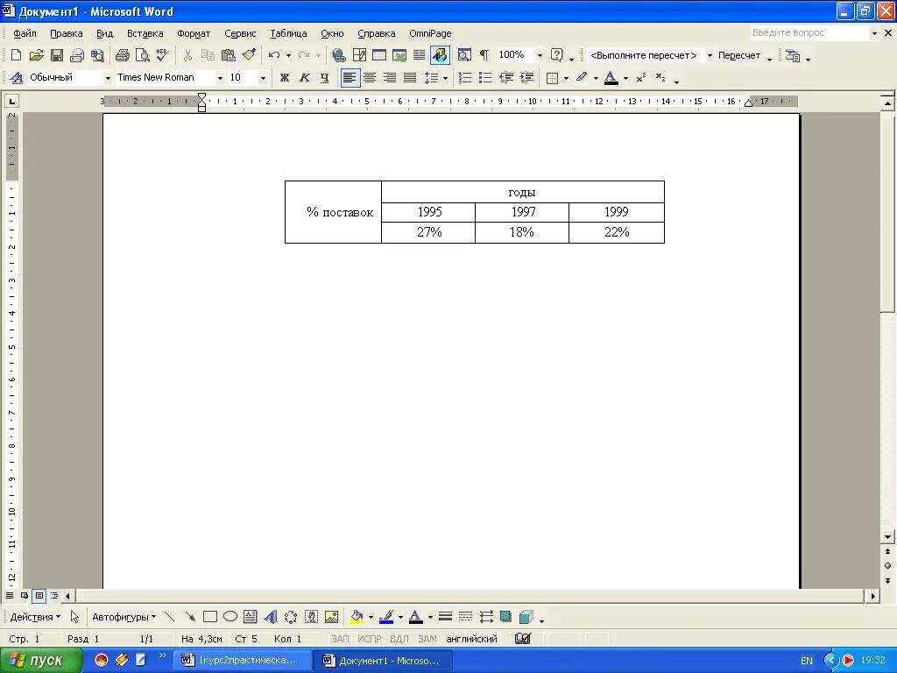Click vertical scrollbar down arrow
This screenshot has height=673, width=897.
[x=887, y=537]
